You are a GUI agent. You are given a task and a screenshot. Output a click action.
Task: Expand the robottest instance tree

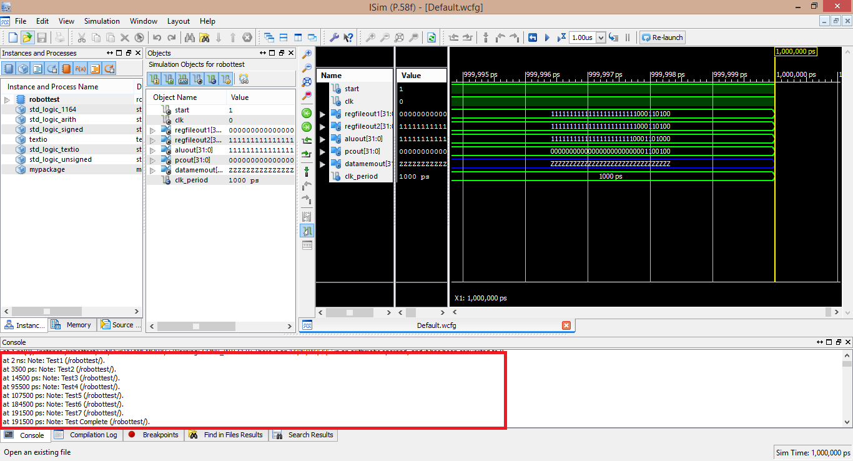pyautogui.click(x=6, y=99)
